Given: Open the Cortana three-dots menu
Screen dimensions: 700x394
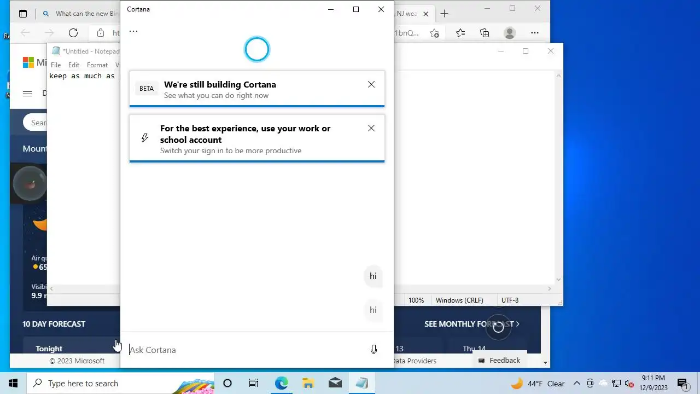Looking at the screenshot, I should (x=133, y=31).
